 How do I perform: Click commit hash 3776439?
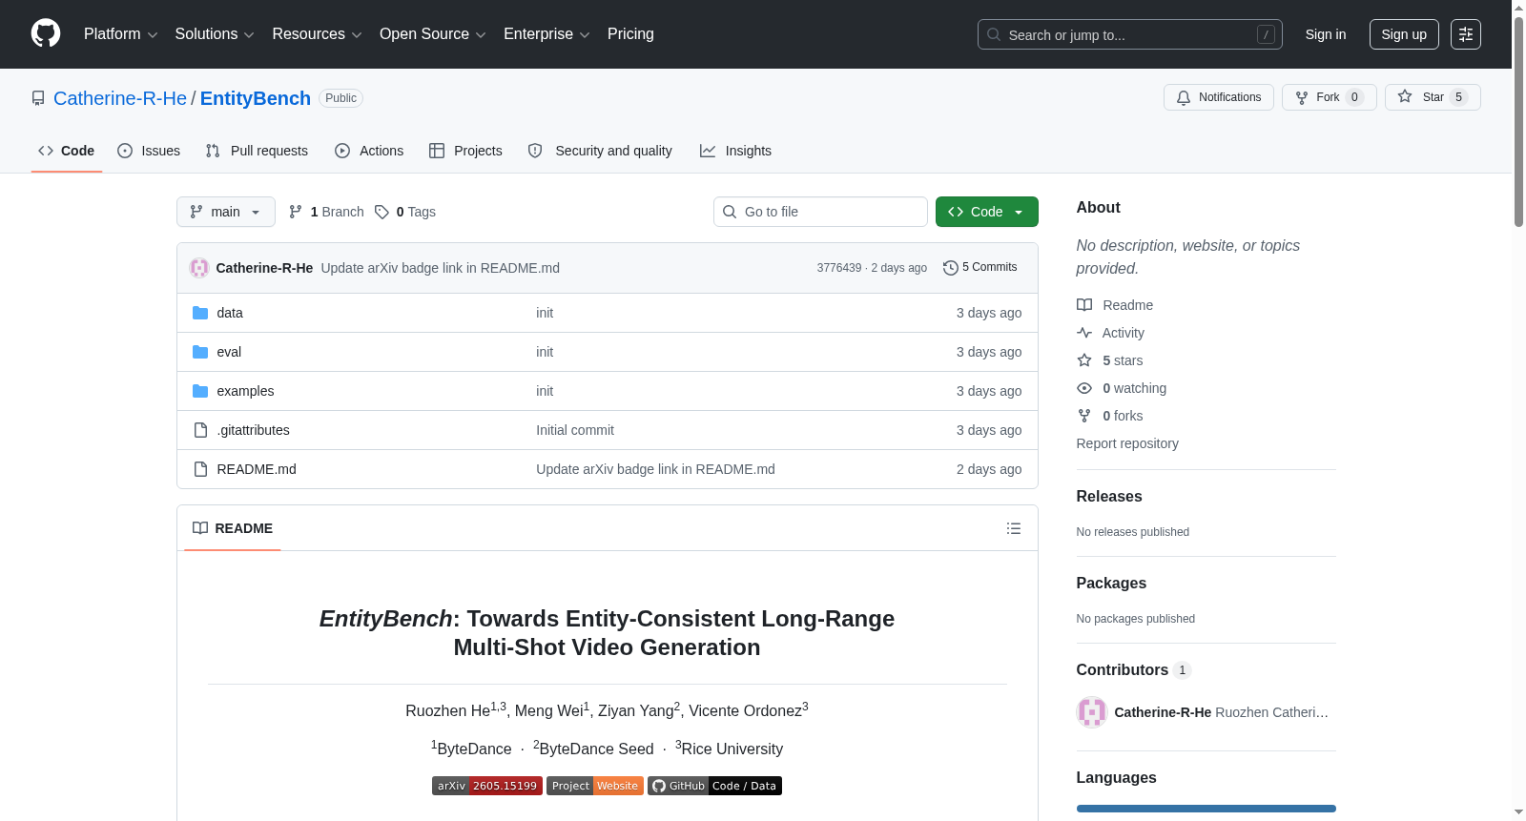[839, 268]
